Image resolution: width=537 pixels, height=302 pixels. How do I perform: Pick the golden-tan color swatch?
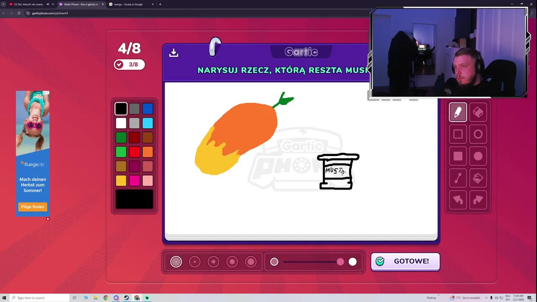point(121,166)
